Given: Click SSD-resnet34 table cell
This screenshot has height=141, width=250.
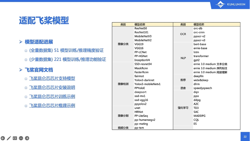Looking at the screenshot, I should (x=143, y=64).
